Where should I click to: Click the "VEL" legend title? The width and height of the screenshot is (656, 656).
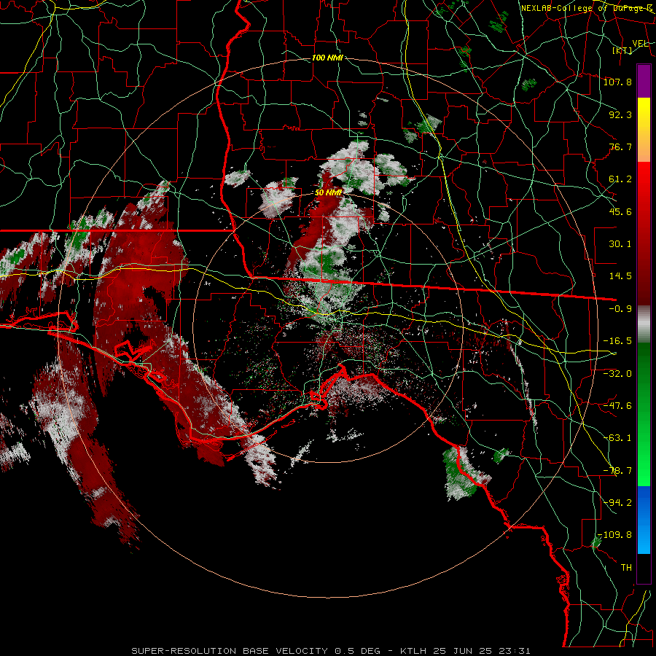click(640, 44)
